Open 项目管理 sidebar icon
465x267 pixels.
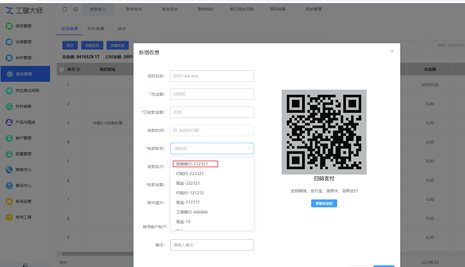pyautogui.click(x=9, y=26)
